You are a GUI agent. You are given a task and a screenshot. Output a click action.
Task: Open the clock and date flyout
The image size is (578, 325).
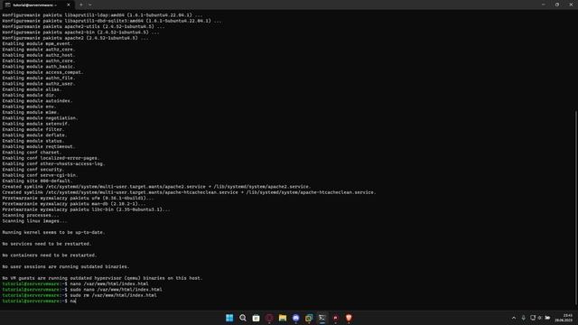click(564, 318)
